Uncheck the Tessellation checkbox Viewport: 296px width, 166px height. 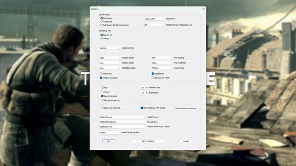[x=153, y=74]
